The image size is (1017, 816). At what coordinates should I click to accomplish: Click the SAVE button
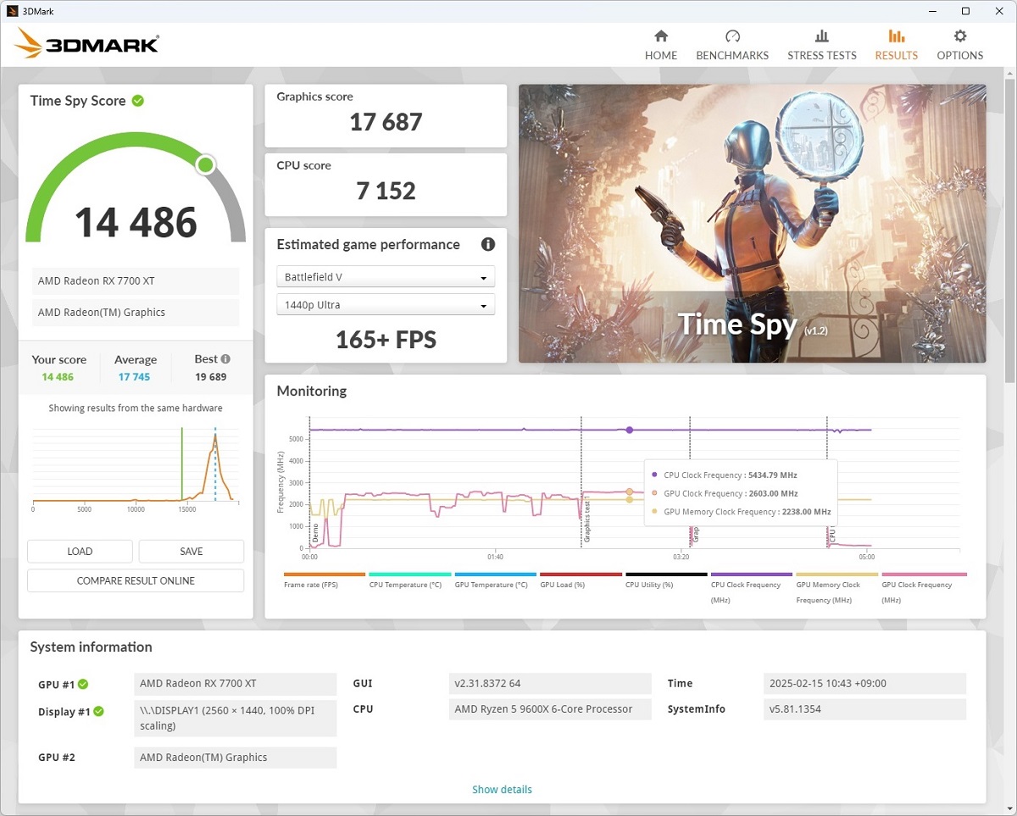tap(192, 552)
